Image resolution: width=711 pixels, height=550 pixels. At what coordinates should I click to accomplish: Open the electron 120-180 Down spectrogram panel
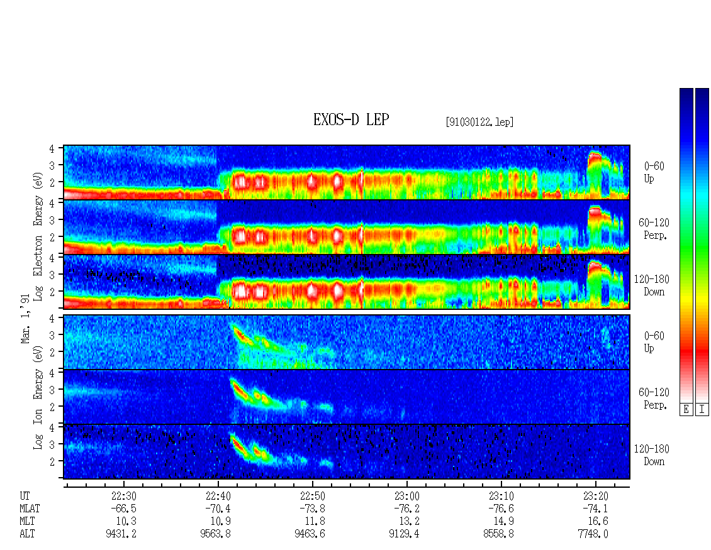point(347,282)
